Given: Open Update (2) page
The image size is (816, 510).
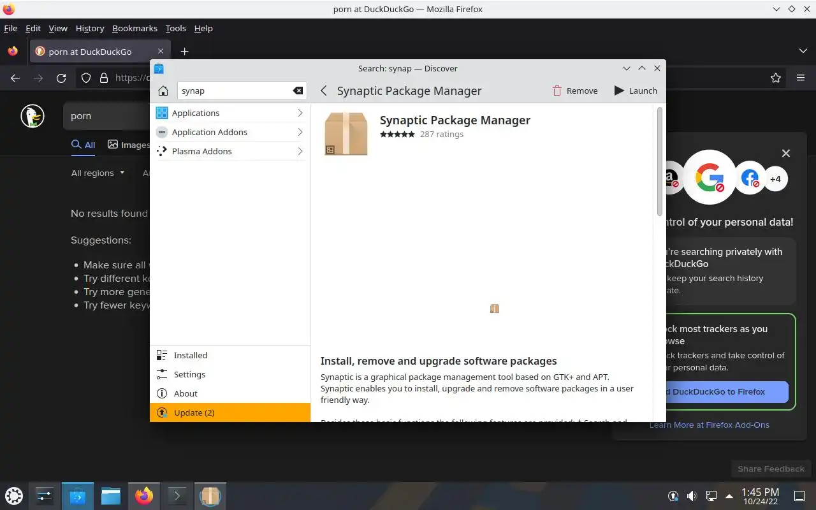Looking at the screenshot, I should tap(230, 412).
